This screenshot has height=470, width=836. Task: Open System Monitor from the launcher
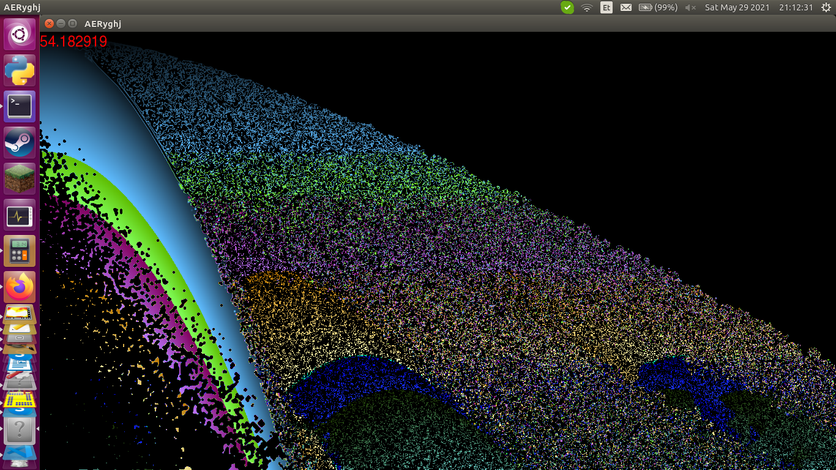coord(20,215)
